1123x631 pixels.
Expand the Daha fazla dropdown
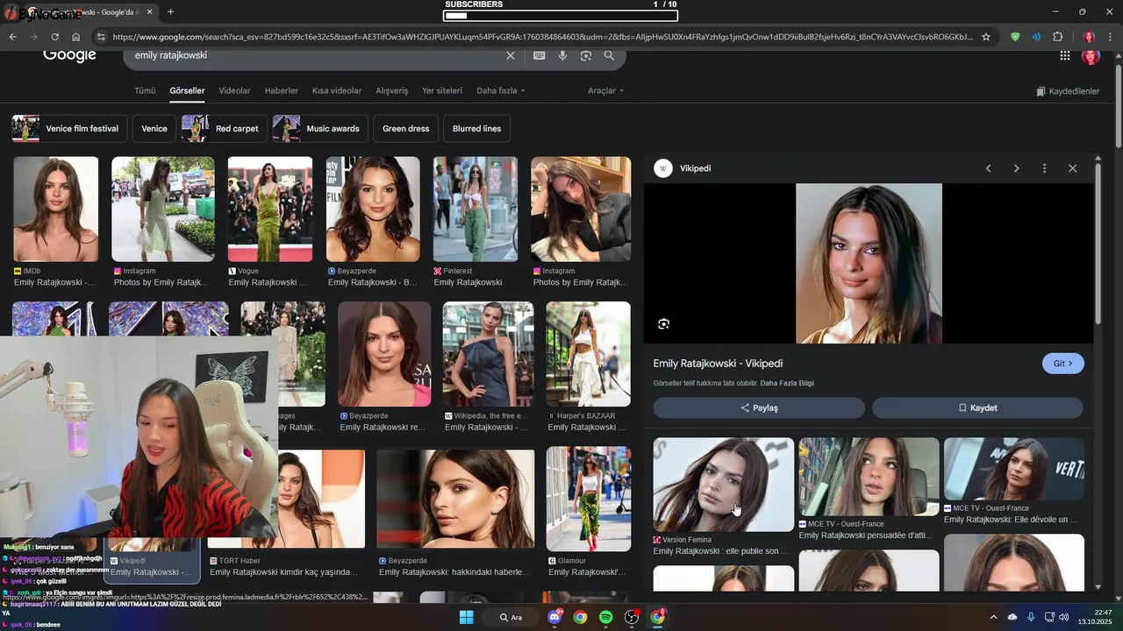tap(500, 90)
